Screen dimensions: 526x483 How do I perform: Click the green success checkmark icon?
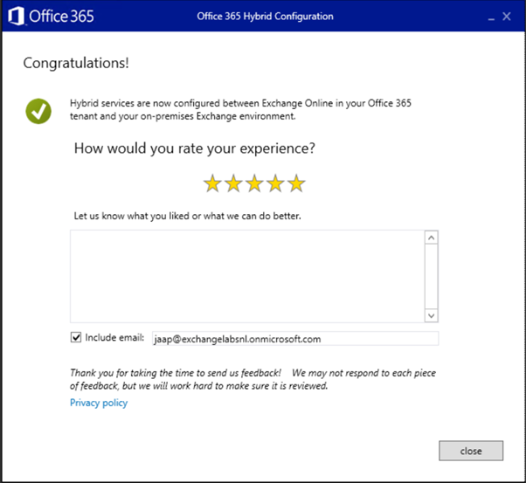(x=38, y=111)
